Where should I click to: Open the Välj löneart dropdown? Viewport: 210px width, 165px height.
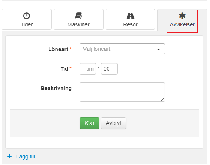122,49
